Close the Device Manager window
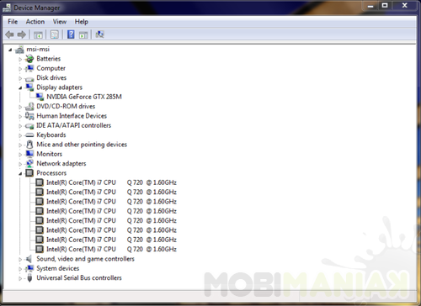 click(x=404, y=6)
